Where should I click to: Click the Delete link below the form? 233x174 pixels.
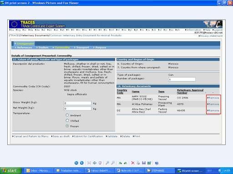(x=125, y=136)
